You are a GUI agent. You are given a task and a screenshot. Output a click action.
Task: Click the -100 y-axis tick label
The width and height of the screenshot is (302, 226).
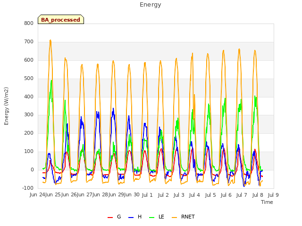pos(28,188)
